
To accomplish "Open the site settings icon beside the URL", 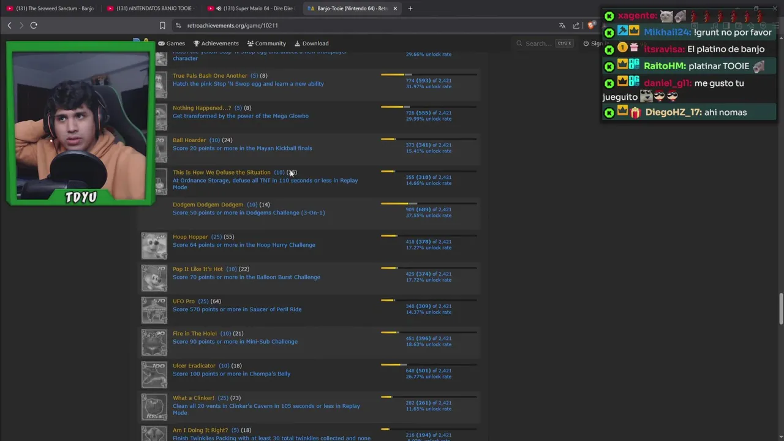I will pyautogui.click(x=178, y=25).
